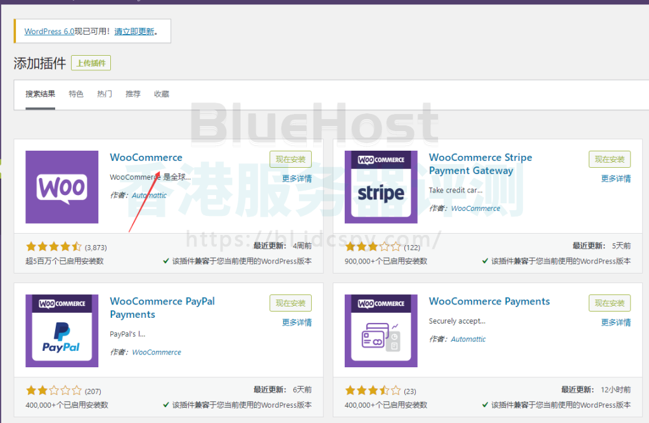Open WooCommerce author link under PayPal Payments
The height and width of the screenshot is (423, 649).
tap(157, 352)
